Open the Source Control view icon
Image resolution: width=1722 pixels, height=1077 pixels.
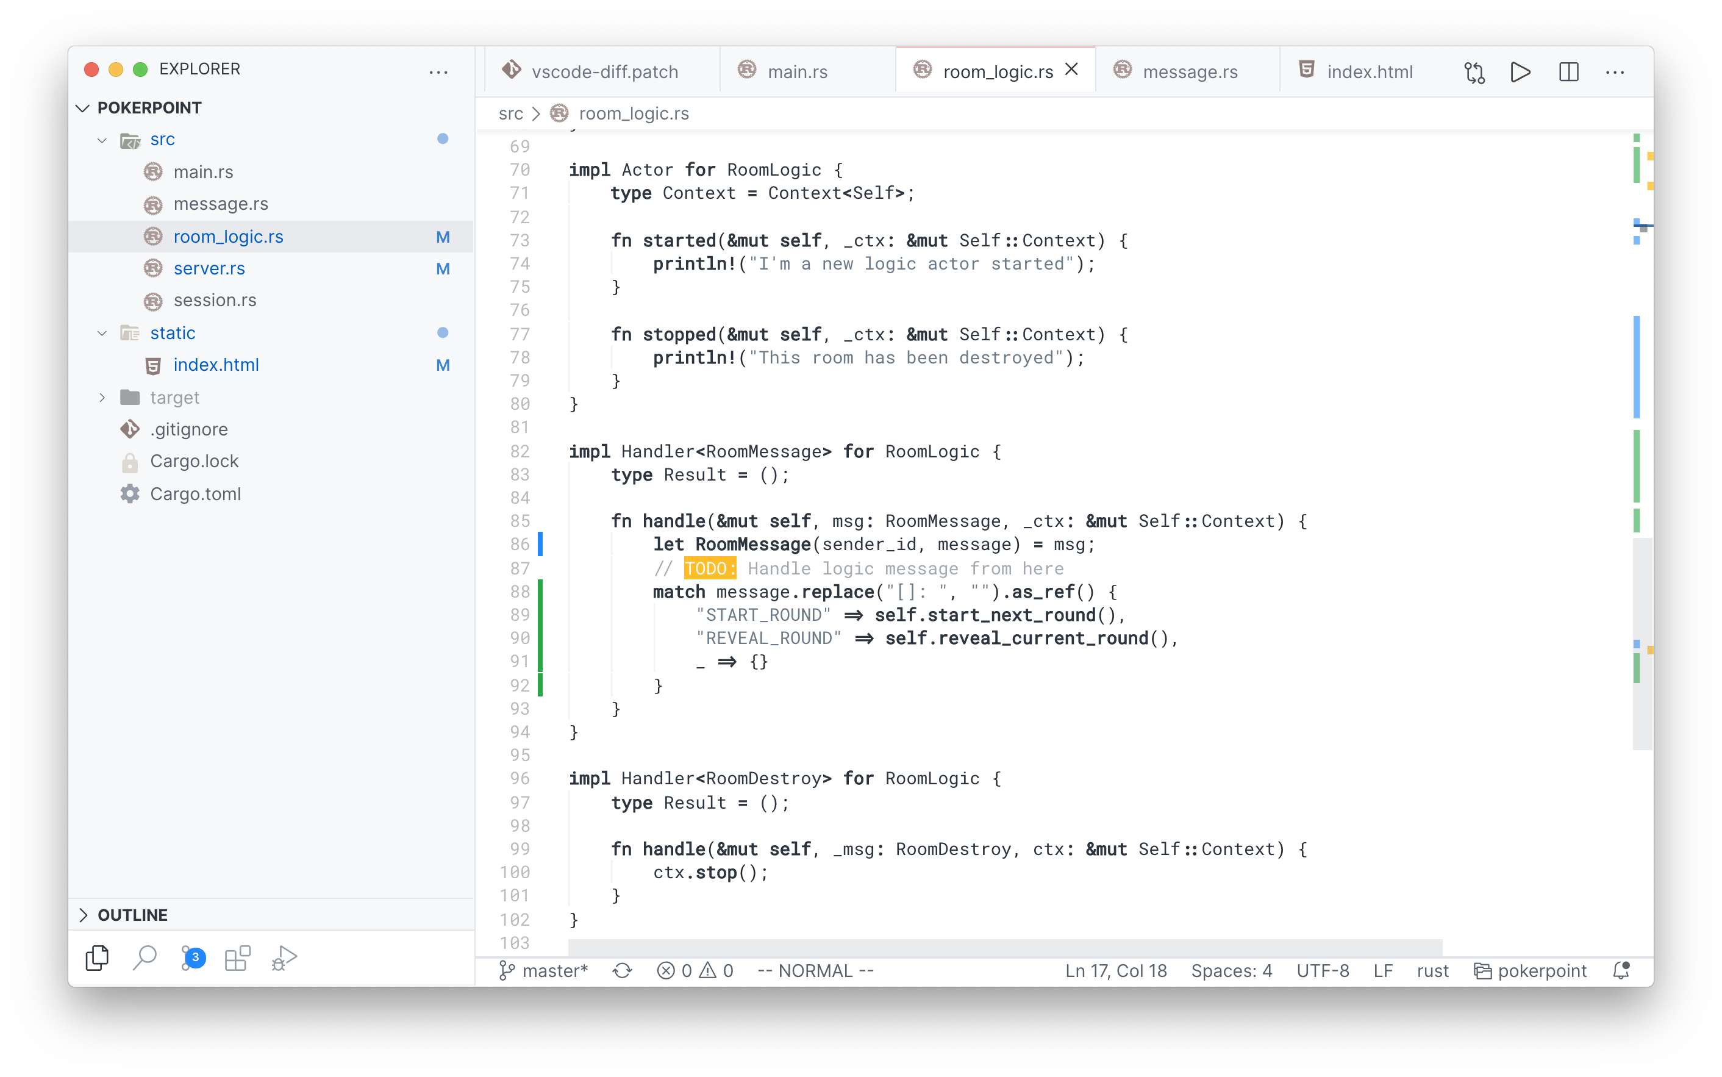[x=191, y=957]
